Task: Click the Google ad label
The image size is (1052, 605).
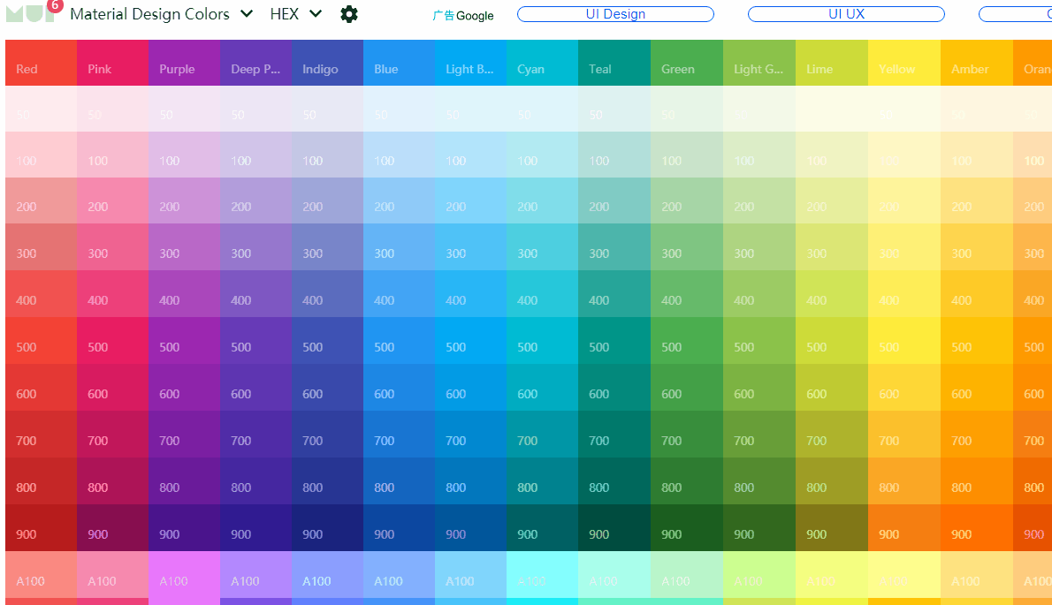Action: 463,16
